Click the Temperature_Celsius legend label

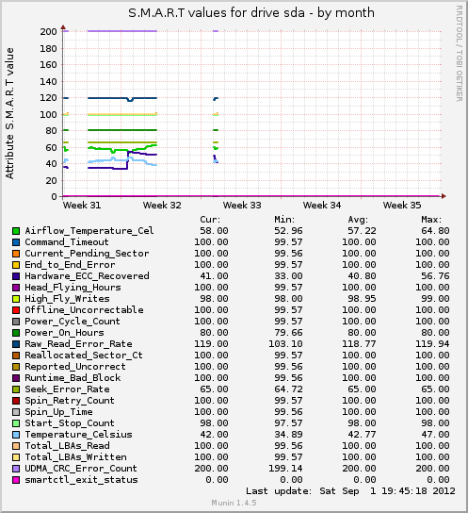tap(79, 435)
